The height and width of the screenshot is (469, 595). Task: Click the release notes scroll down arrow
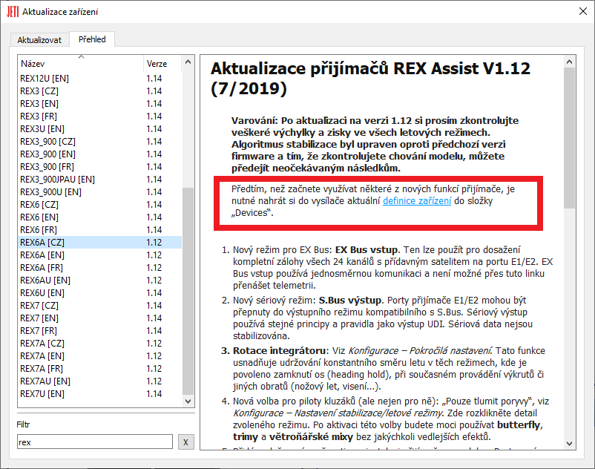(x=569, y=443)
